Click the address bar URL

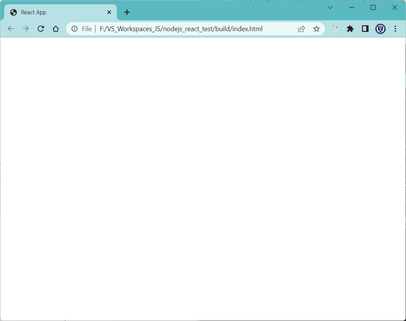[x=181, y=29]
